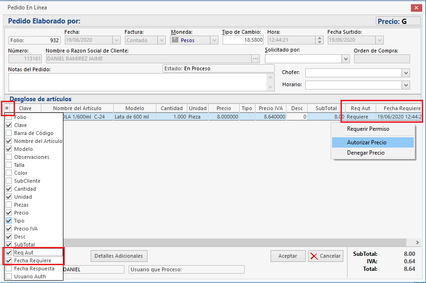
Task: Click the asterisk column chooser icon
Action: (7, 108)
